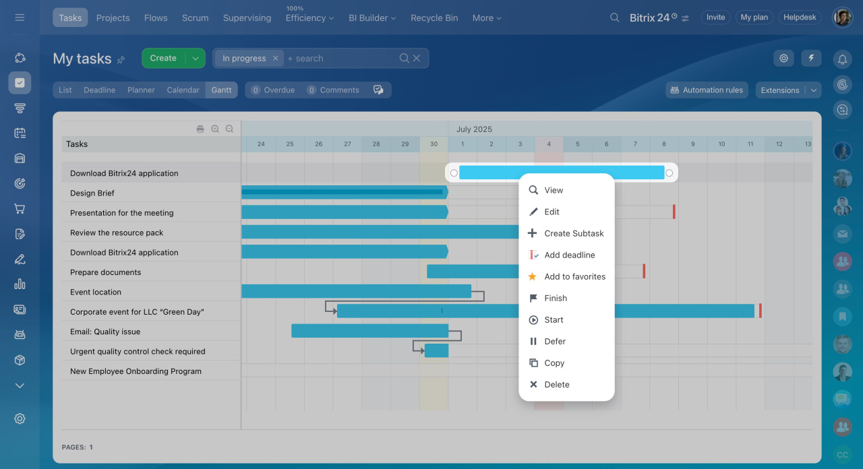Expand the Extensions dropdown
Viewport: 863px width, 469px height.
pyautogui.click(x=814, y=90)
